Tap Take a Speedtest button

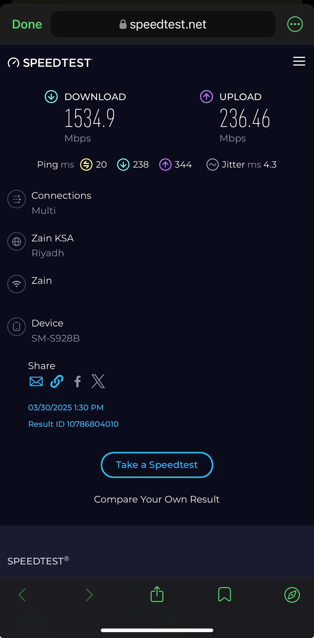(157, 465)
